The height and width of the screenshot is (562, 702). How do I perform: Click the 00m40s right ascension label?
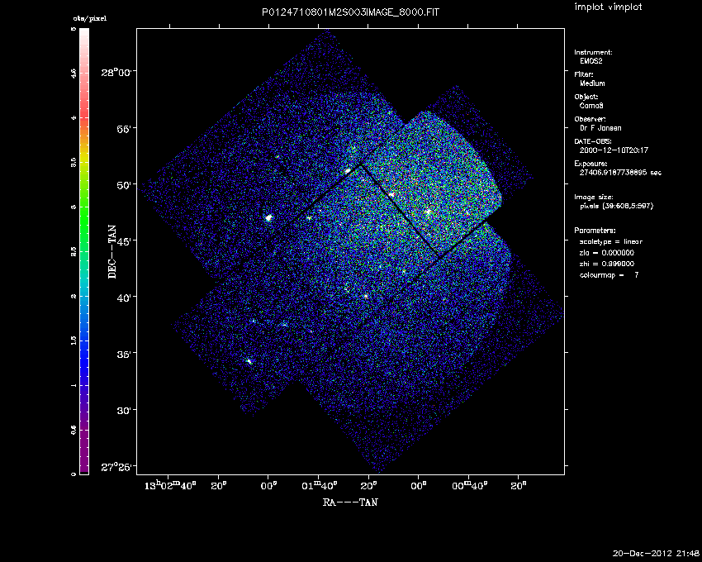click(x=469, y=485)
